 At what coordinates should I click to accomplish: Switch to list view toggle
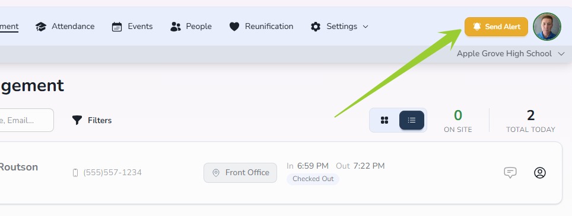pyautogui.click(x=411, y=120)
